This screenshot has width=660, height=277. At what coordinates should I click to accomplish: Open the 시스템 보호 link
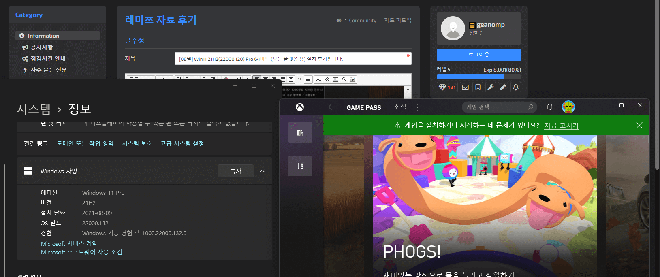137,143
